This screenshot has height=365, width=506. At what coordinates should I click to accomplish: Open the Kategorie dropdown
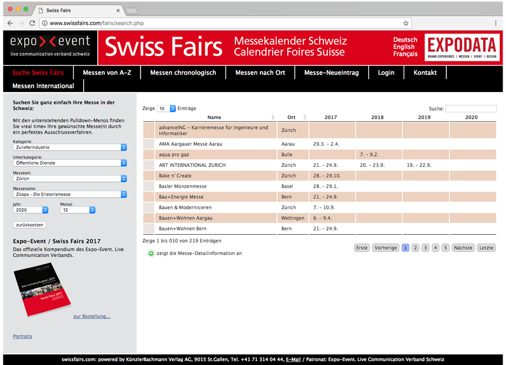(70, 147)
